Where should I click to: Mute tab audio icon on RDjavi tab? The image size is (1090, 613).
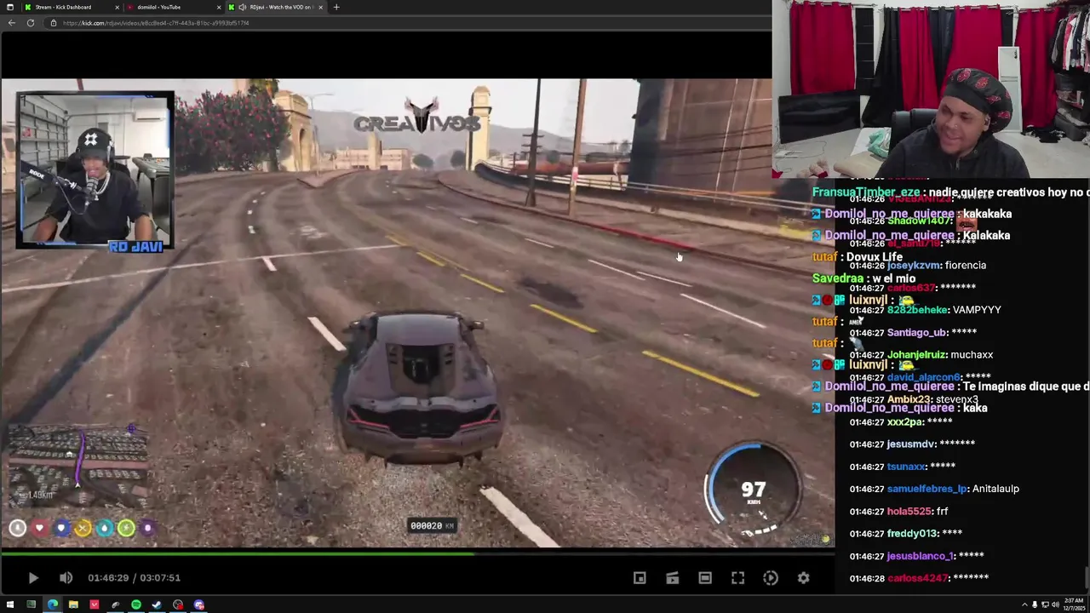point(243,7)
